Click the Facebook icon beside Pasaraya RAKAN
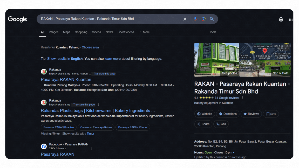299x168 pixels. click(x=44, y=146)
